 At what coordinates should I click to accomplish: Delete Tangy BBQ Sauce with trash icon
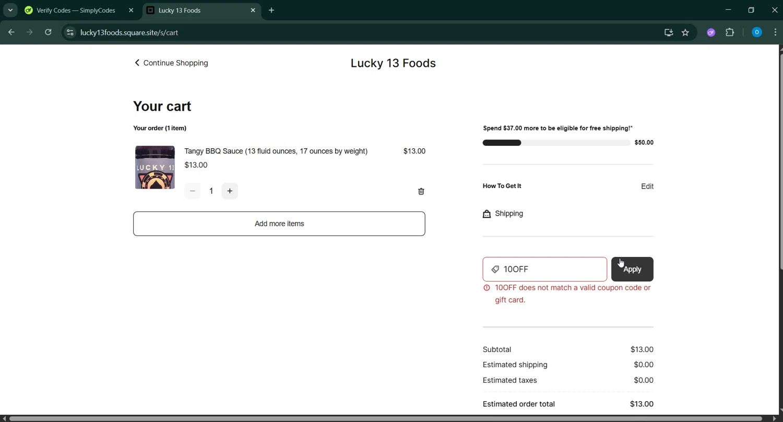click(x=421, y=192)
